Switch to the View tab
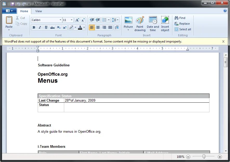The width and height of the screenshot is (230, 162). 38,11
